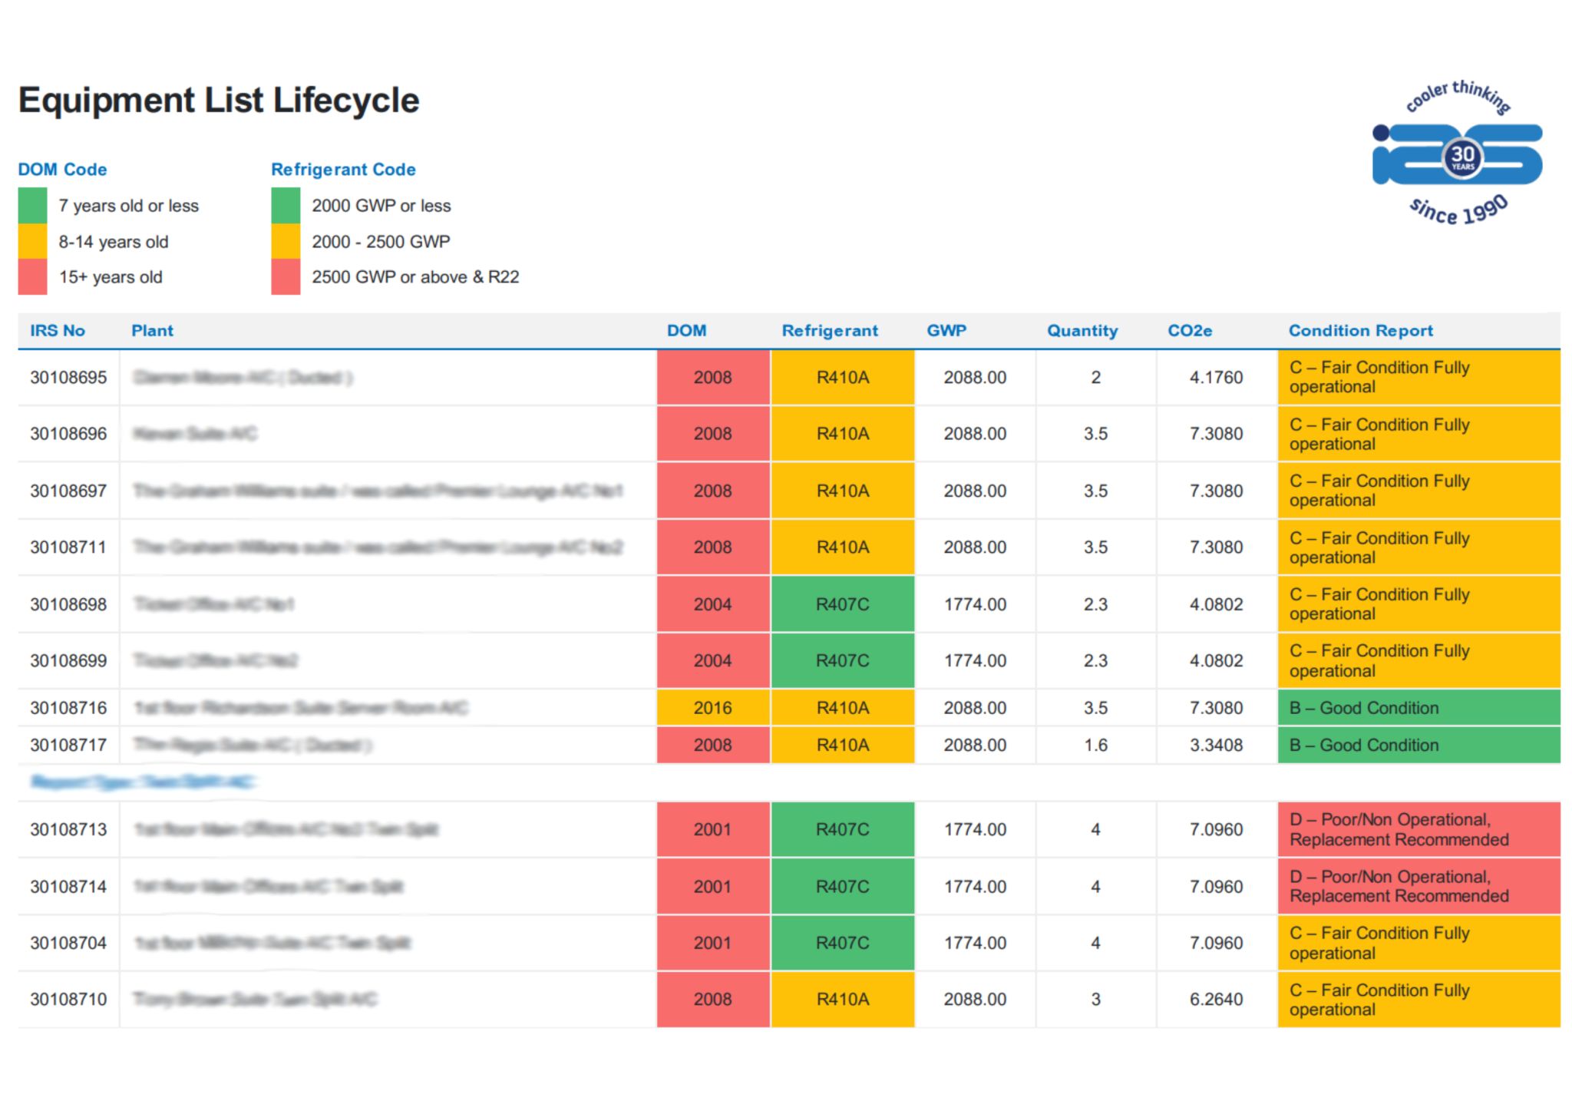Click the IRS 30 years logo
The height and width of the screenshot is (1111, 1572).
[1457, 156]
